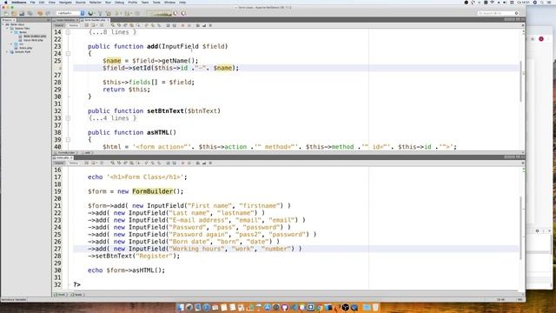The height and width of the screenshot is (313, 556).
Task: Collapse the Source Files tree node
Action: pyautogui.click(x=7, y=29)
